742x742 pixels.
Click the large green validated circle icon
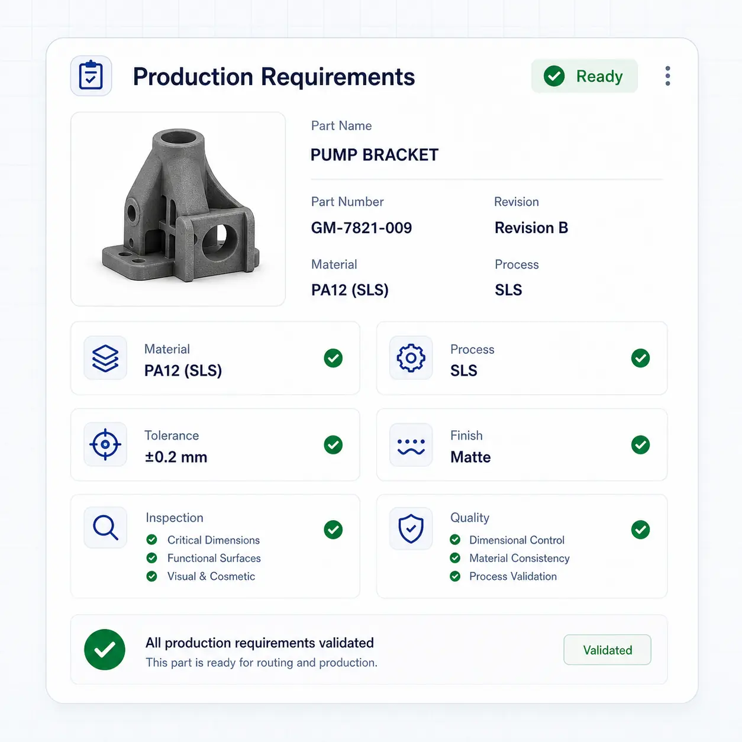tap(105, 650)
